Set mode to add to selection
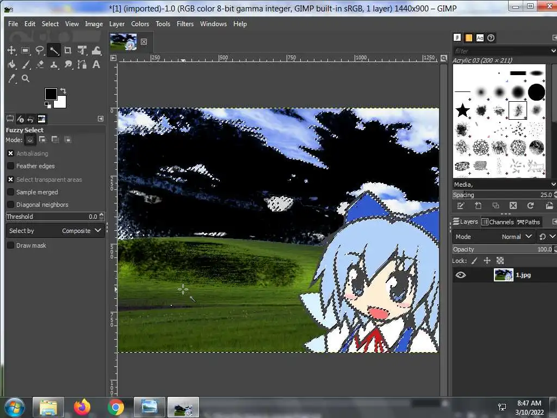Image resolution: width=557 pixels, height=418 pixels. pyautogui.click(x=42, y=140)
